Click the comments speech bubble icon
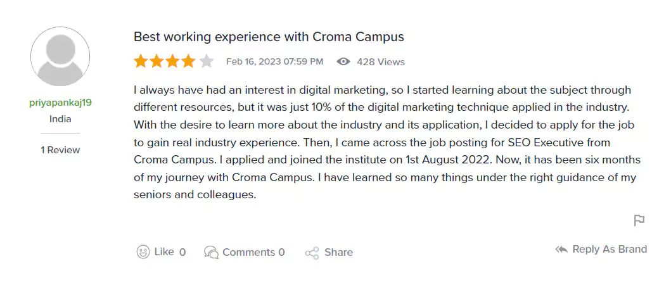 tap(211, 252)
